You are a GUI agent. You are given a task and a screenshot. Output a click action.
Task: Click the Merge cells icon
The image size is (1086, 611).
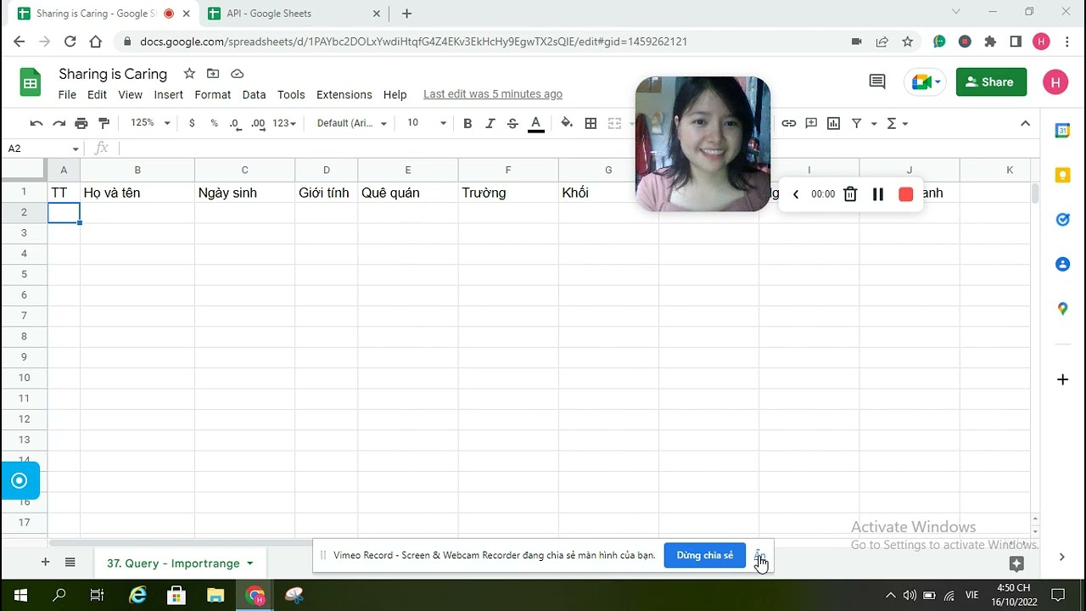click(x=615, y=123)
